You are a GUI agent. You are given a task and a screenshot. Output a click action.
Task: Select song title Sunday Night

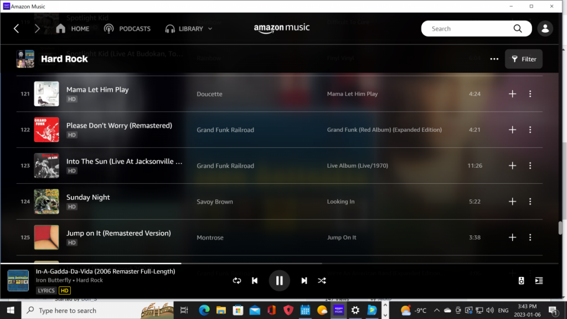pos(88,197)
